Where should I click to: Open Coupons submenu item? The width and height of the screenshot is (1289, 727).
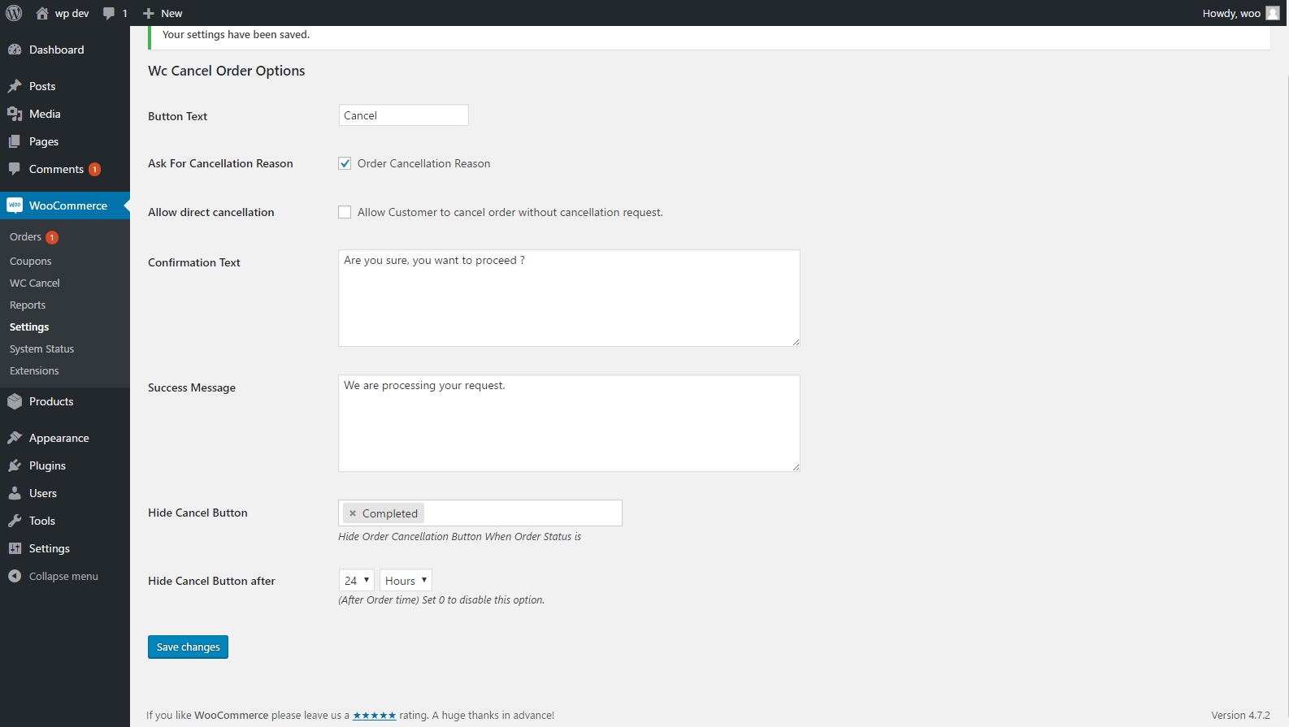31,262
